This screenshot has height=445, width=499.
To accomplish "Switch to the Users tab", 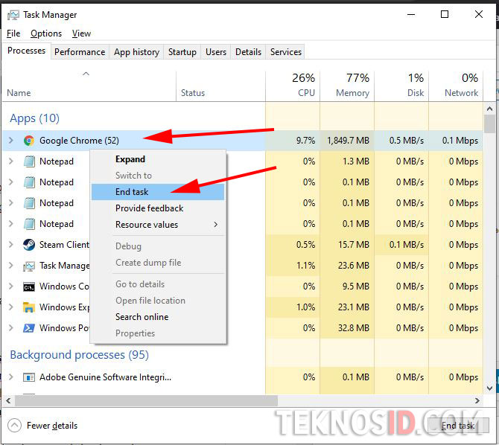I will tap(216, 52).
